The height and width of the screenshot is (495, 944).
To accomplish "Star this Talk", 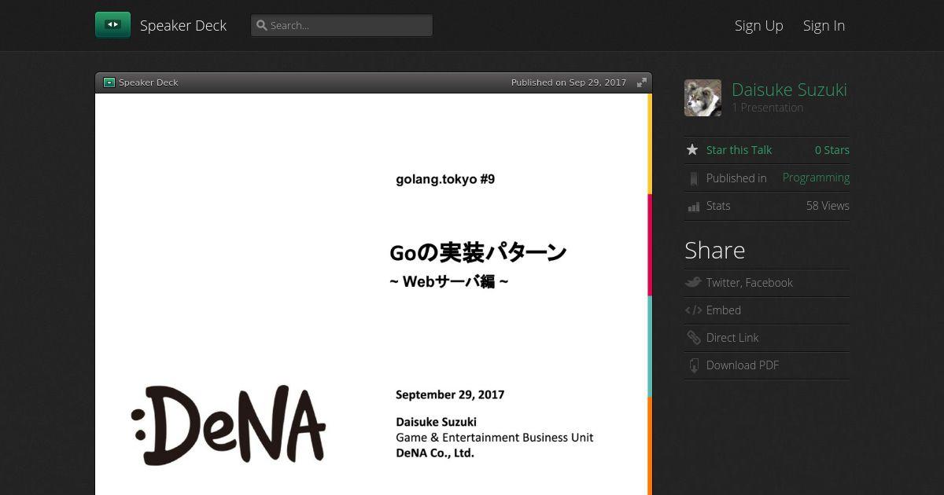I will click(x=739, y=150).
